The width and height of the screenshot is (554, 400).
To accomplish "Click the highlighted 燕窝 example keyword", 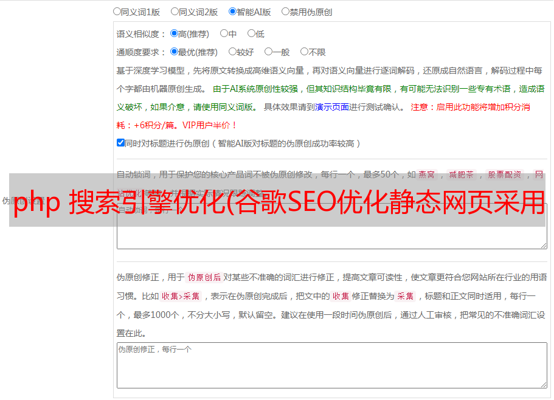I will point(427,174).
